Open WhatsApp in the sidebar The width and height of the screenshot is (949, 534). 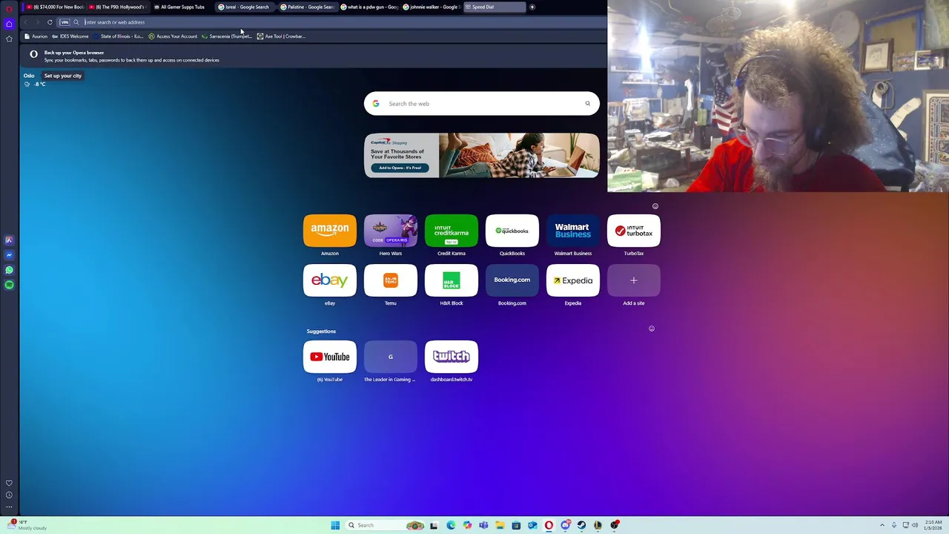(9, 270)
